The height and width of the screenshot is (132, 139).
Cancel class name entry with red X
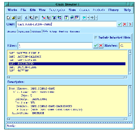(x=125, y=24)
